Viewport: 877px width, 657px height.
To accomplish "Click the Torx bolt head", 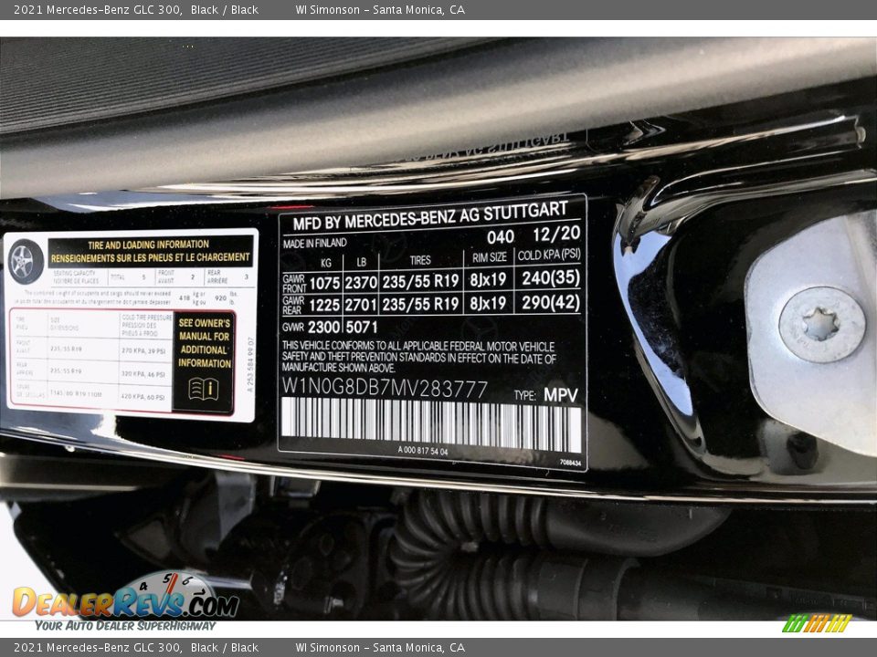I will 821,325.
